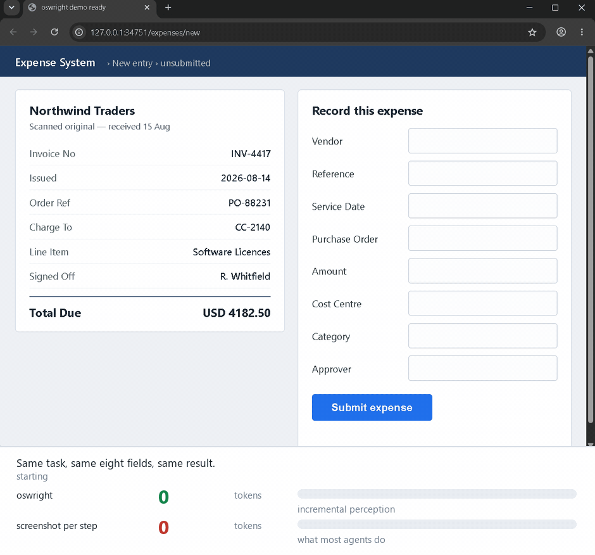595x555 pixels.
Task: Open the Chrome three-dot menu
Action: pos(582,32)
